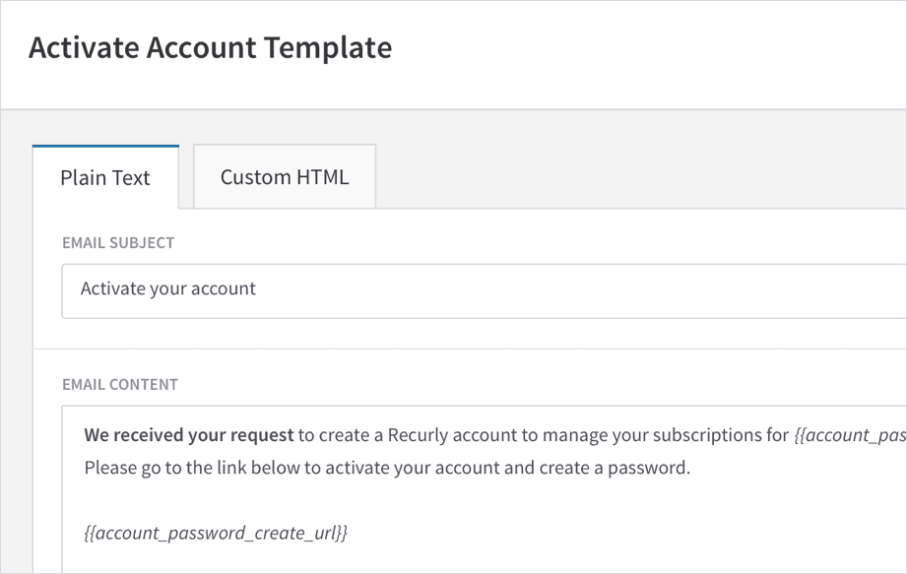The width and height of the screenshot is (907, 574).
Task: Click the blank line above the placeholder URL
Action: pos(295,499)
